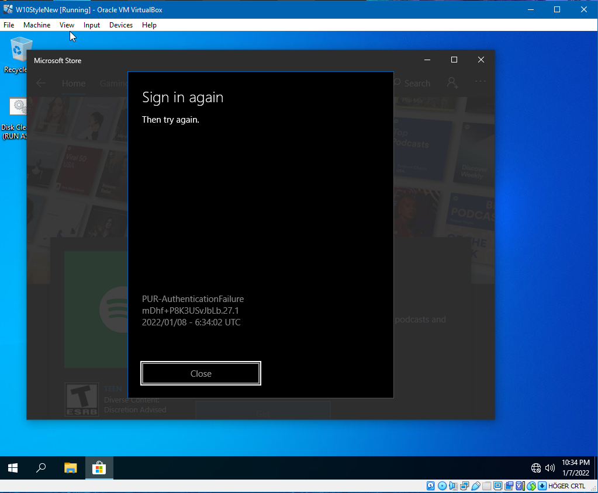
Task: Open the Help menu
Action: pos(149,25)
